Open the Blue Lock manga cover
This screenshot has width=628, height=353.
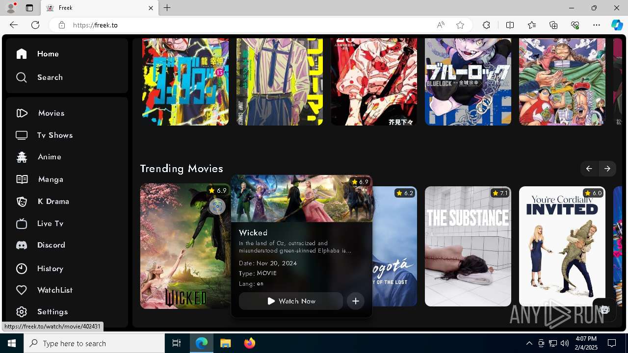click(468, 81)
